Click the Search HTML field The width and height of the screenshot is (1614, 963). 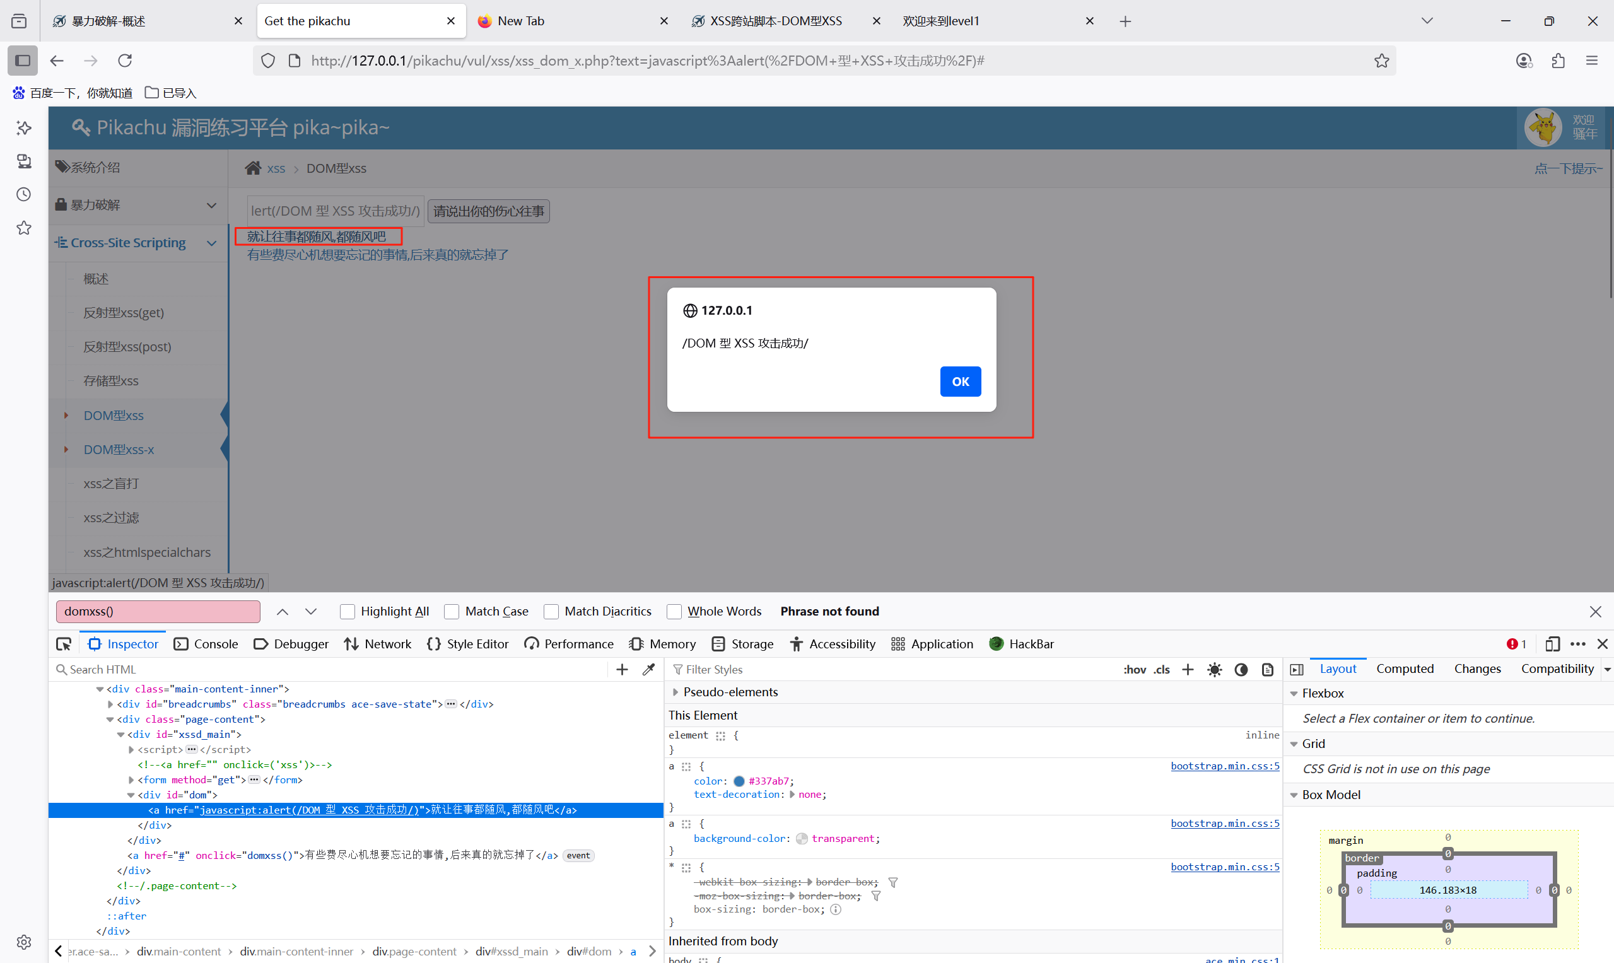[x=331, y=669]
